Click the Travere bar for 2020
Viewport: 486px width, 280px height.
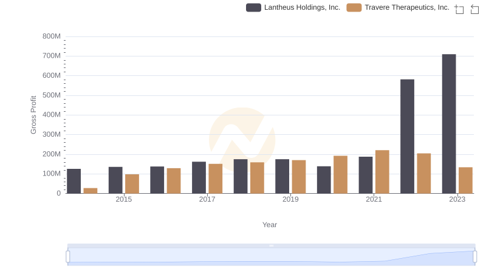[x=340, y=175]
